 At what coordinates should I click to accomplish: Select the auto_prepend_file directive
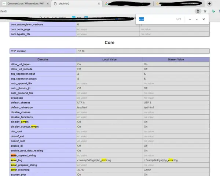coord(22,93)
